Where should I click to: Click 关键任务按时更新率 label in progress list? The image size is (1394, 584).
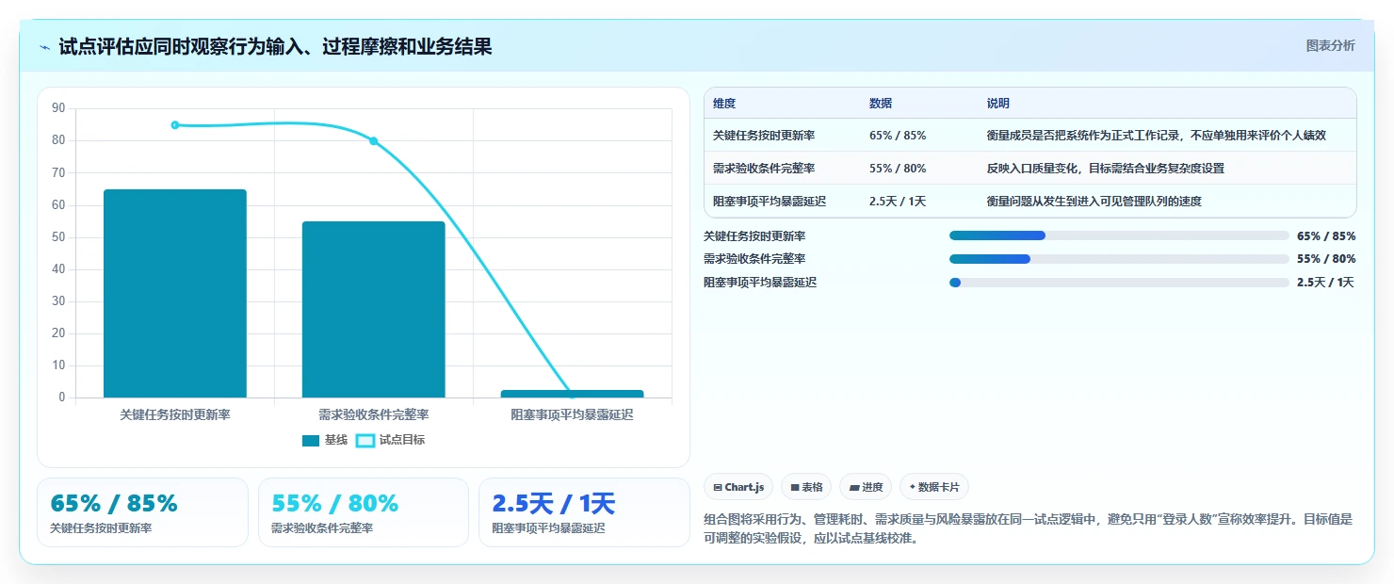tap(754, 235)
